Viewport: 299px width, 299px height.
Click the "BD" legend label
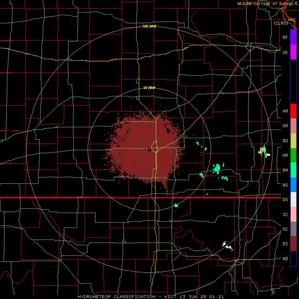285,141
